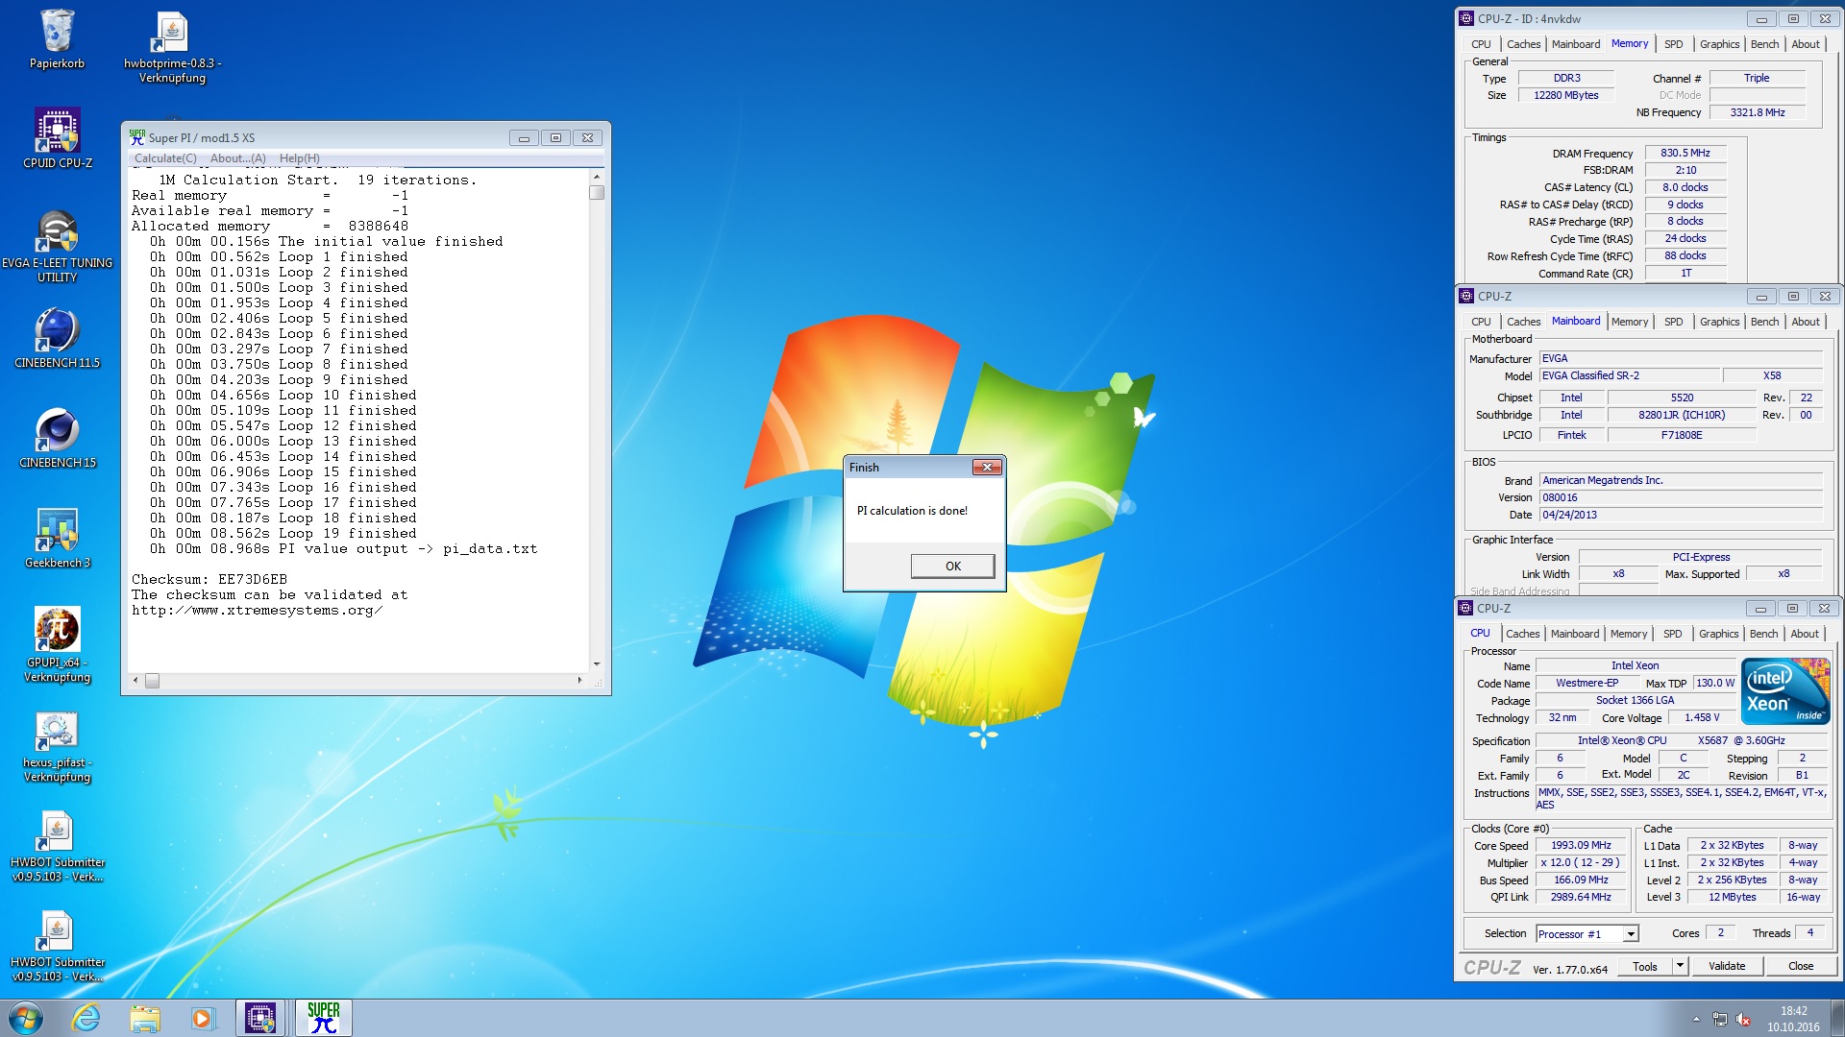This screenshot has width=1845, height=1037.
Task: Open the Help(H) menu in Super PI
Action: point(300,158)
